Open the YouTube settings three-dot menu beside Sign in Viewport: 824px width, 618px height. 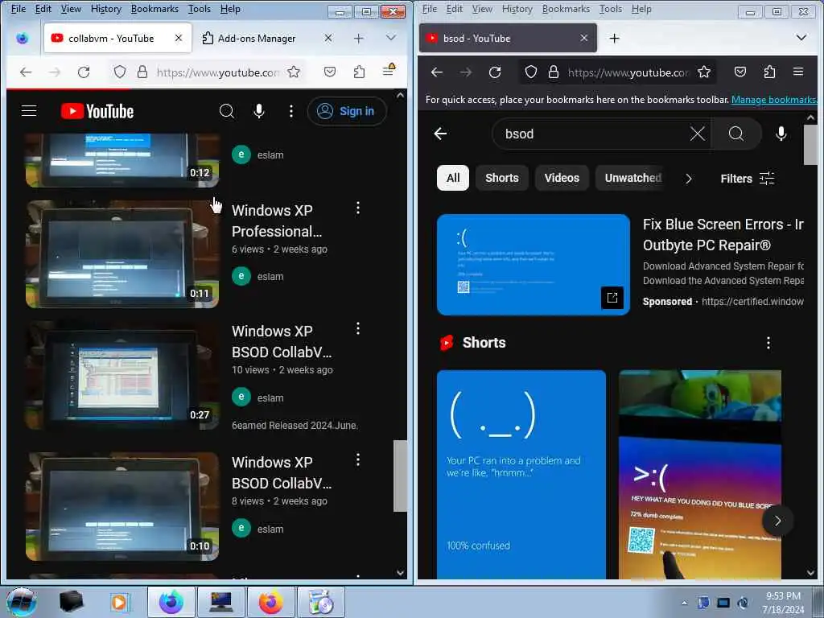[291, 111]
